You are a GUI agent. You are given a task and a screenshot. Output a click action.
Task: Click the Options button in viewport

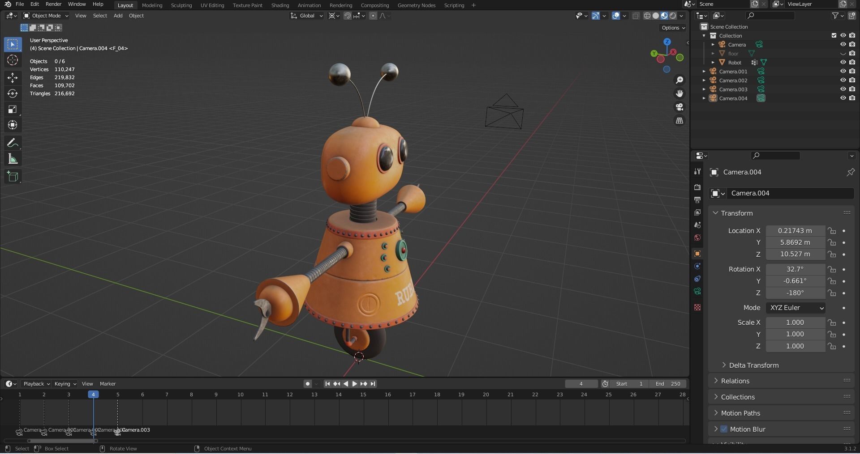(x=673, y=28)
